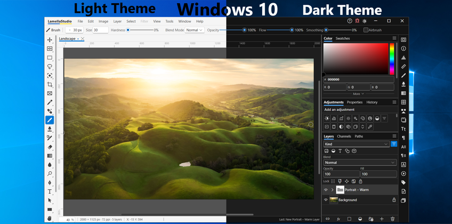Open the Layers panel options menu
The height and width of the screenshot is (224, 452).
pyautogui.click(x=394, y=136)
